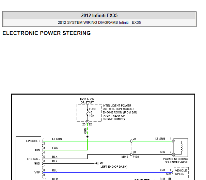This screenshot has height=180, width=206.
Task: Click 'LT GRN' wire label at pin 1
Action: 57,139
